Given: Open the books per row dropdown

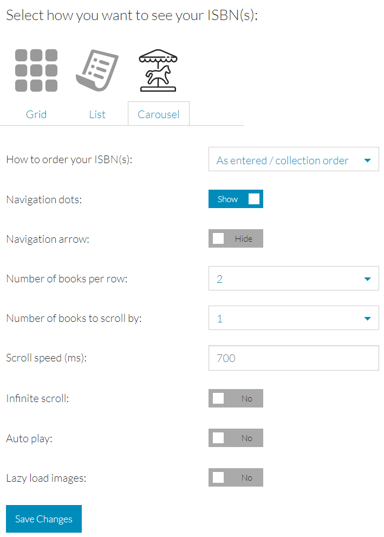Looking at the screenshot, I should pyautogui.click(x=294, y=279).
